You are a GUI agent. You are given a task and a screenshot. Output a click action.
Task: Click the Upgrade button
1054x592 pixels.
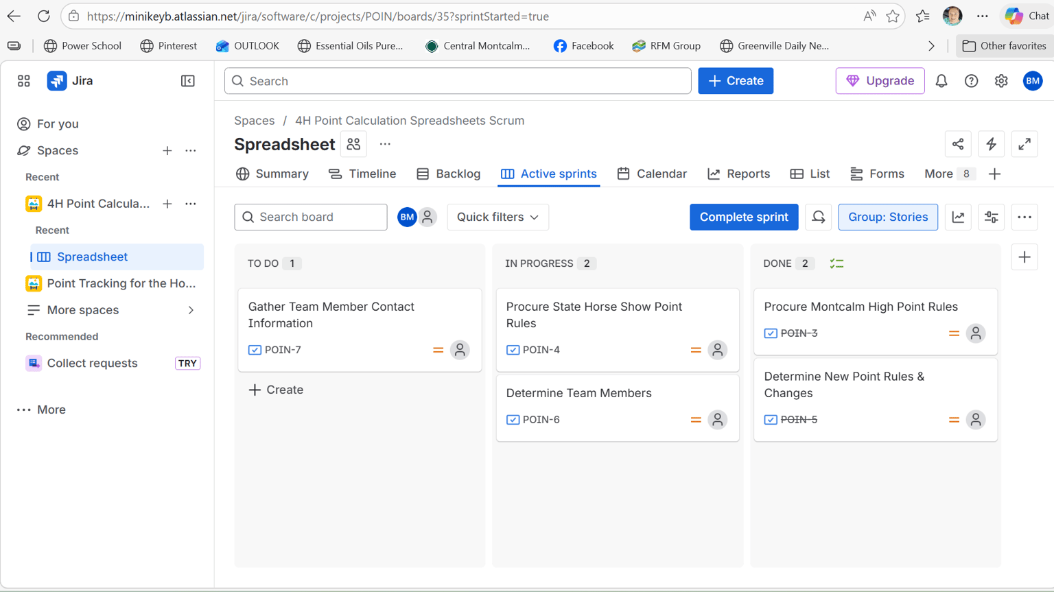[x=880, y=81]
